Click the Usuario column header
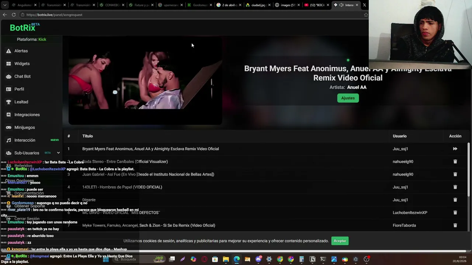The width and height of the screenshot is (472, 265). point(400,136)
